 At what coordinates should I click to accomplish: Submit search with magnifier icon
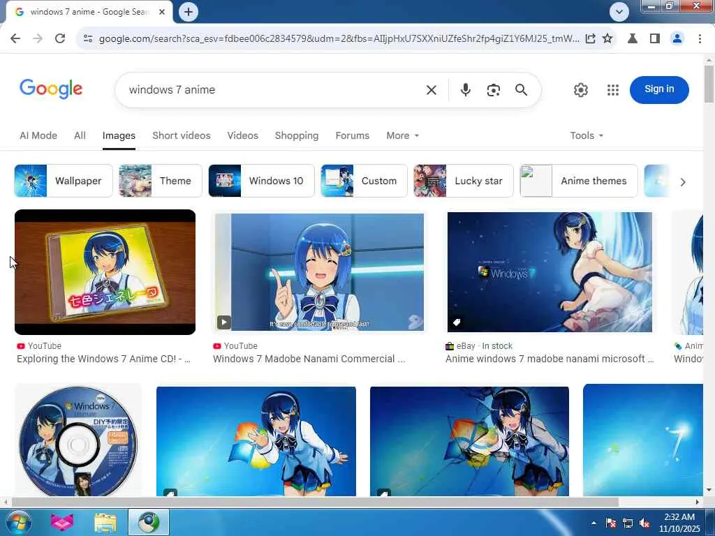[x=521, y=90]
